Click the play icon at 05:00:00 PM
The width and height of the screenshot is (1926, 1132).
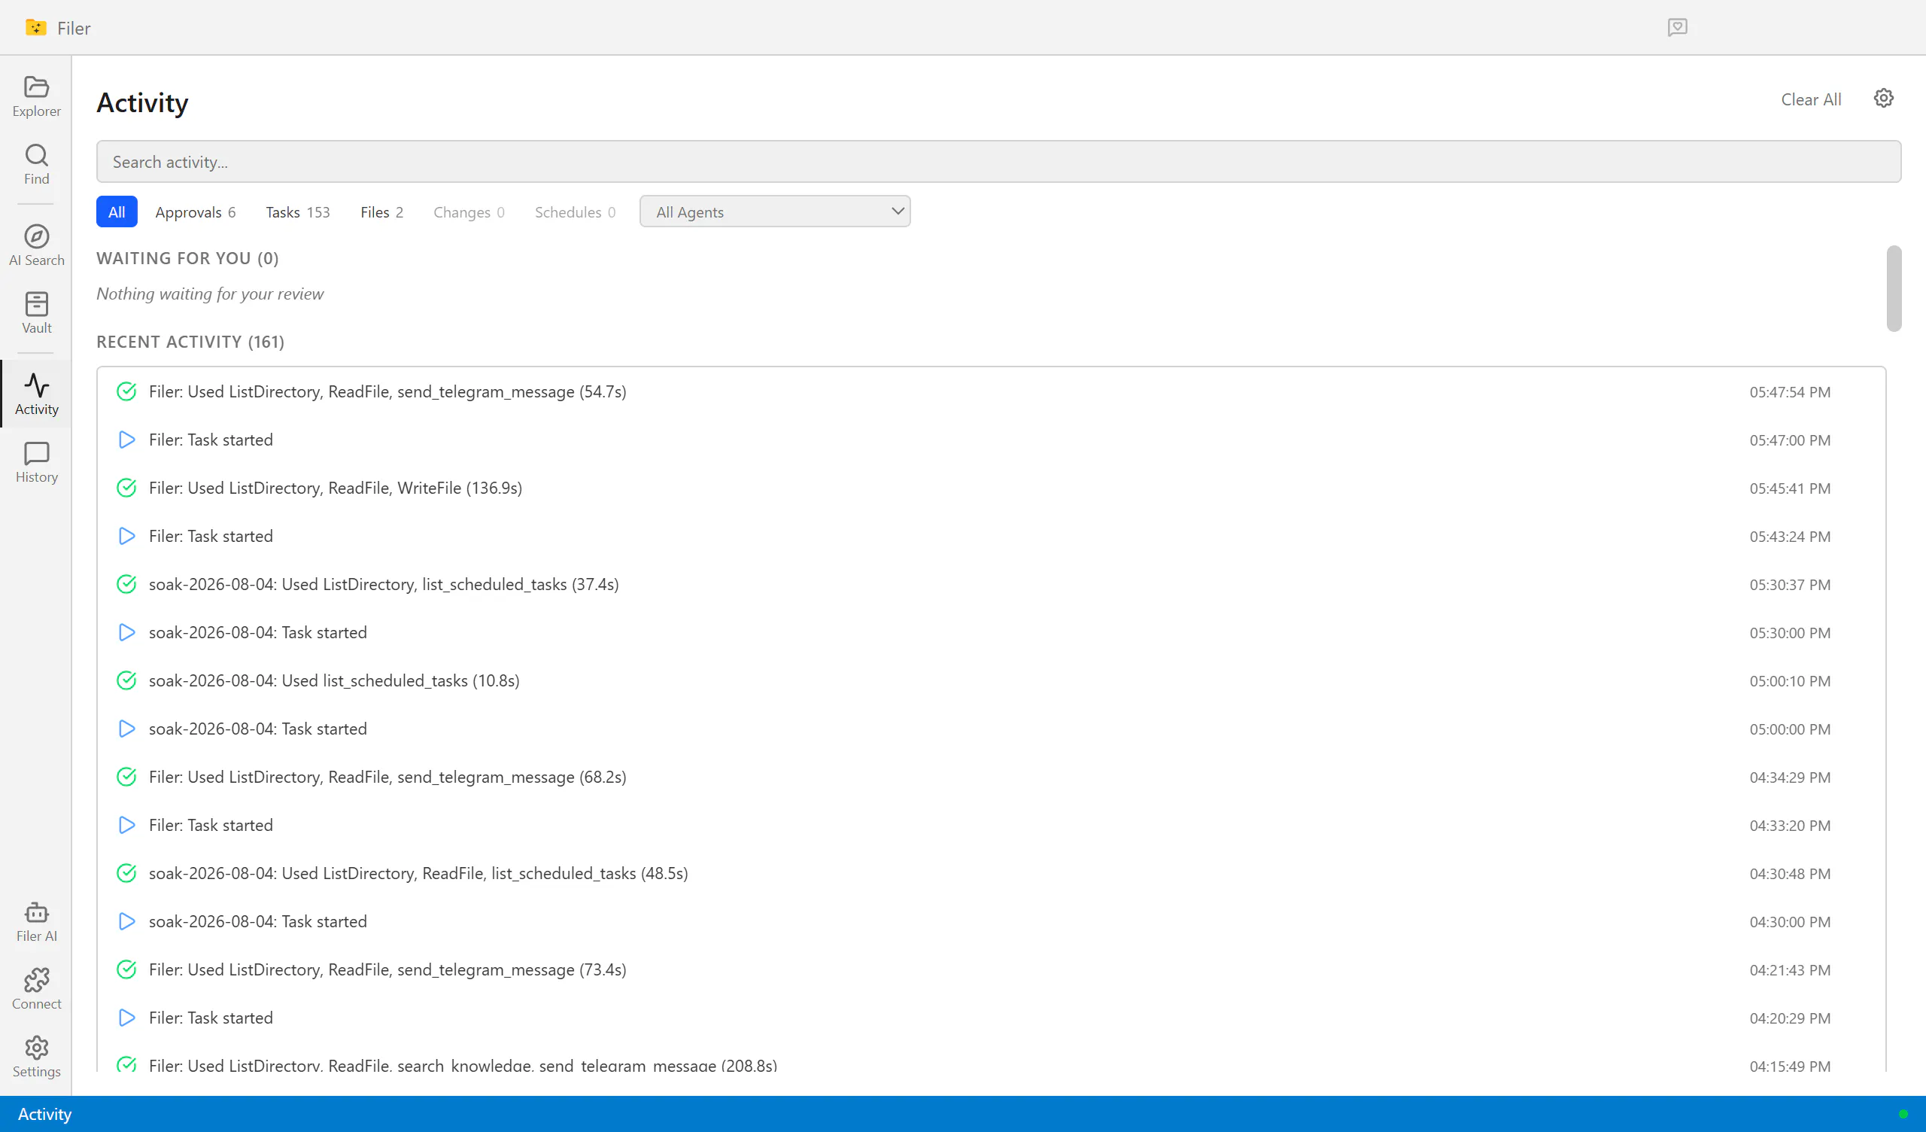coord(126,729)
